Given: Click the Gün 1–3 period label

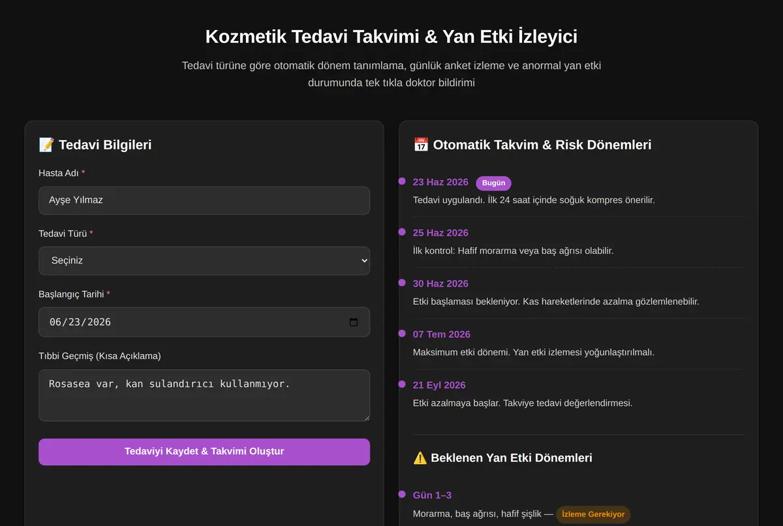Looking at the screenshot, I should (x=432, y=495).
